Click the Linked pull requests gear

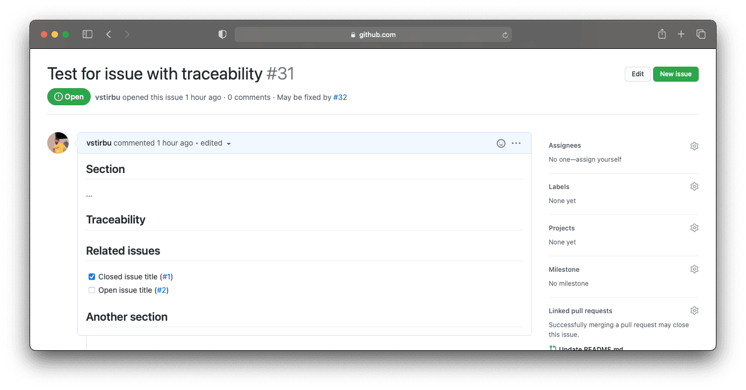694,310
